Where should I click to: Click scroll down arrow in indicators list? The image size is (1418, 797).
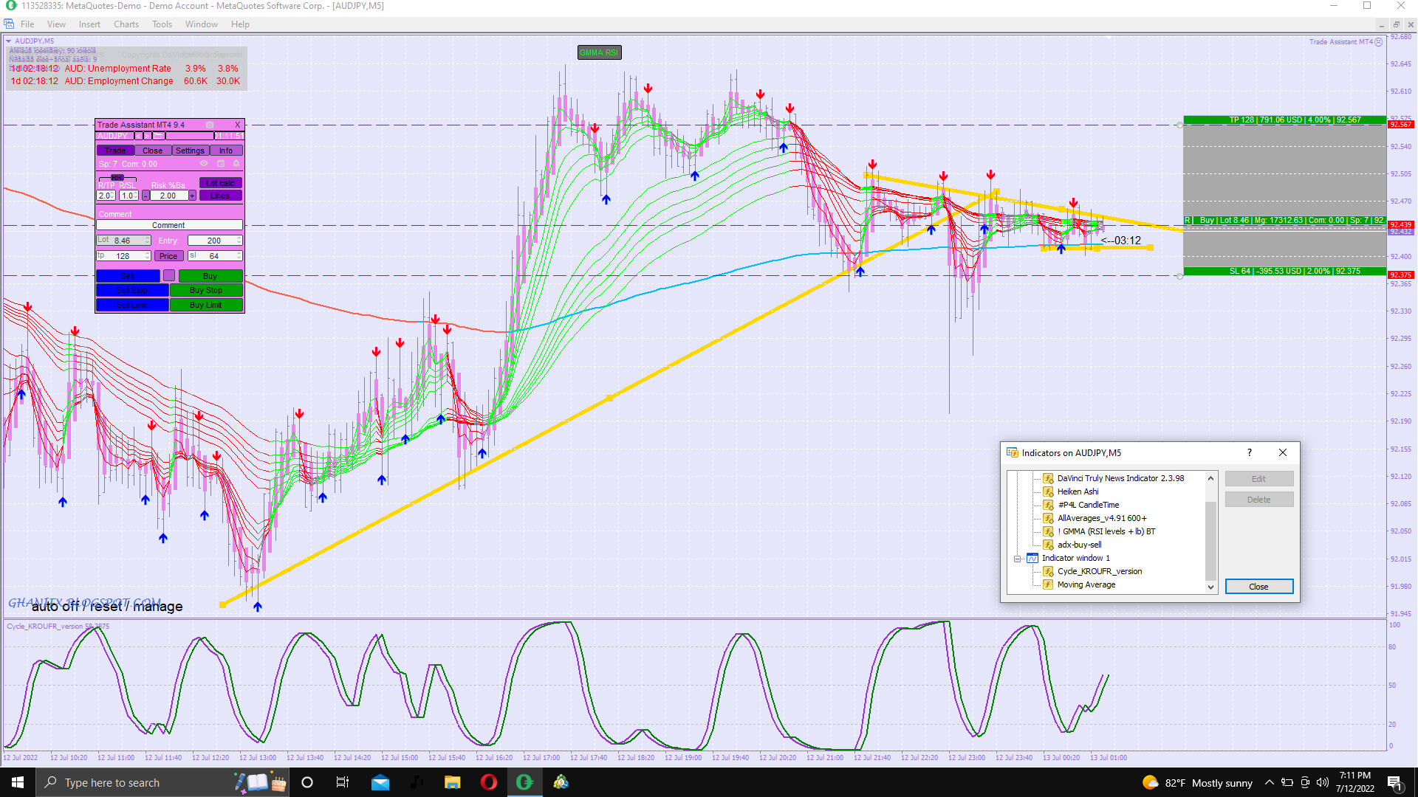pyautogui.click(x=1210, y=587)
